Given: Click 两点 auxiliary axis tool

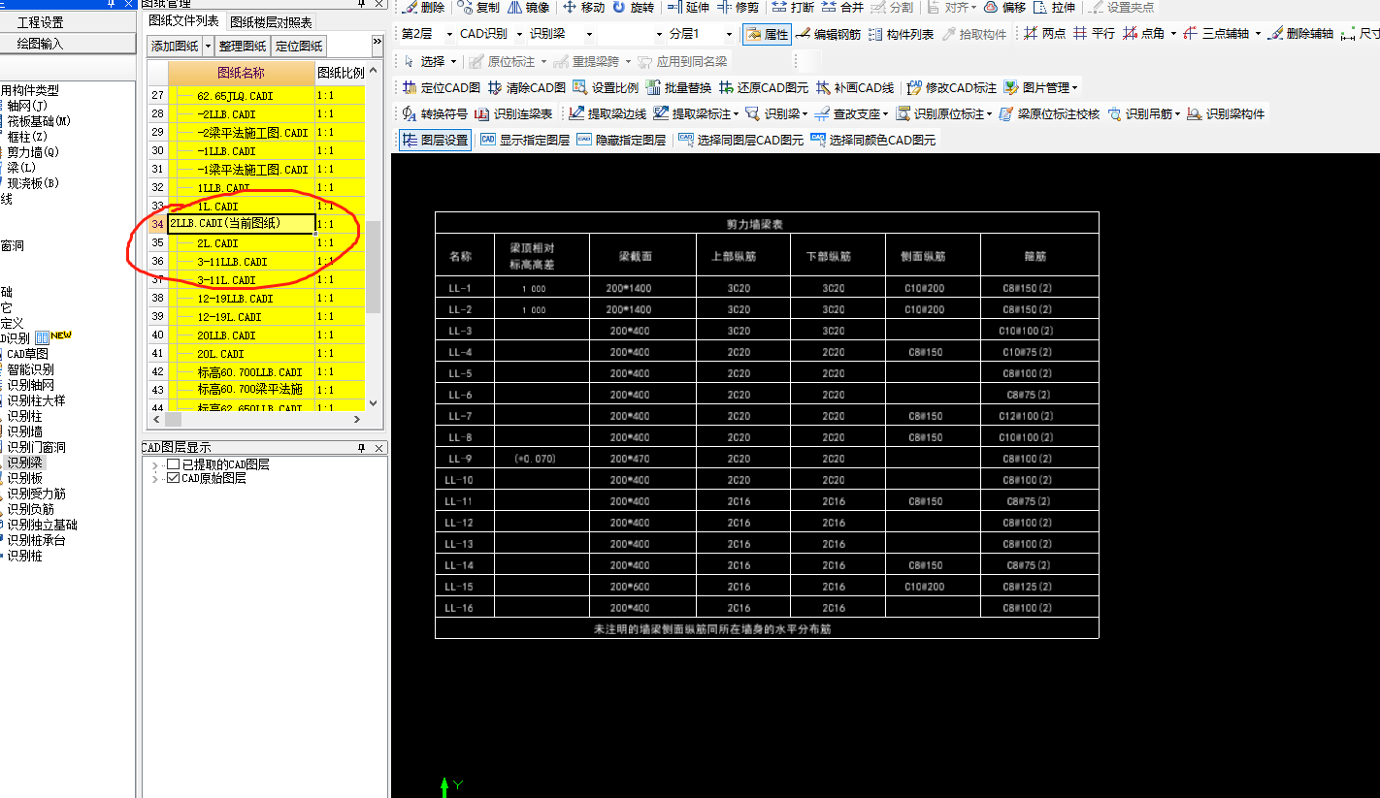Looking at the screenshot, I should (x=1044, y=34).
